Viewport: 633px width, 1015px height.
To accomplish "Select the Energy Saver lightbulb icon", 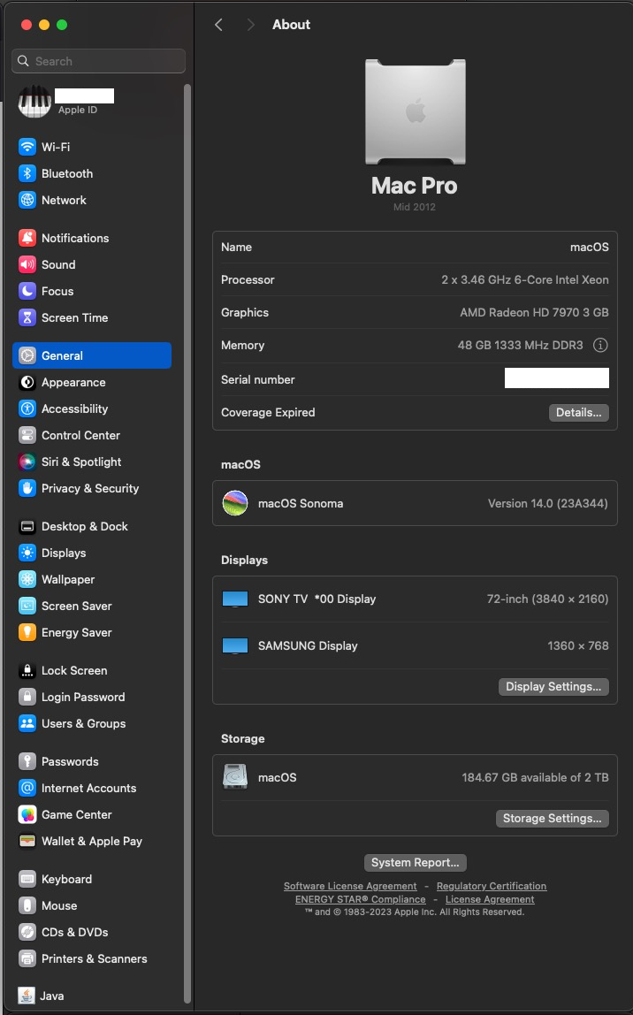I will (27, 632).
